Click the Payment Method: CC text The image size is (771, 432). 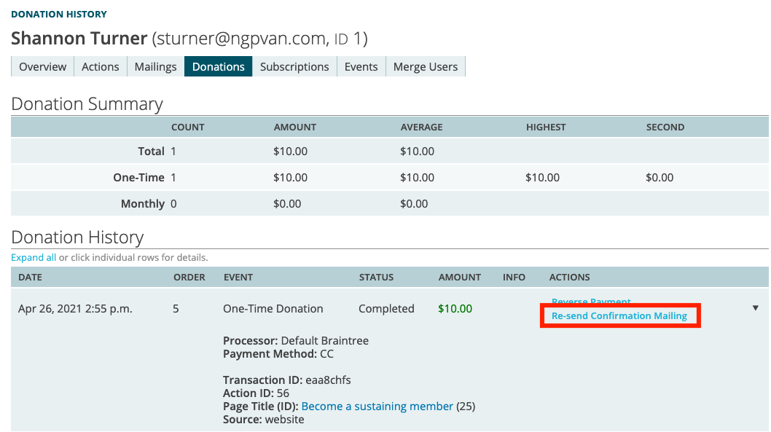pos(278,354)
